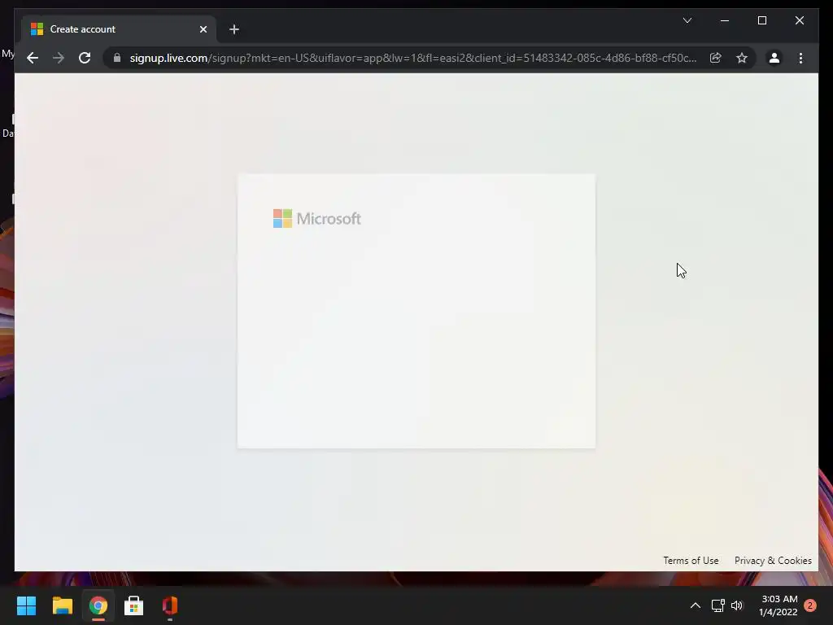Click the forward navigation arrow
Image resolution: width=833 pixels, height=625 pixels.
pos(59,58)
